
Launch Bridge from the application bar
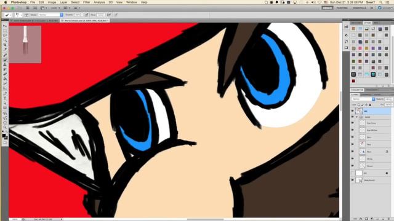(28, 8)
